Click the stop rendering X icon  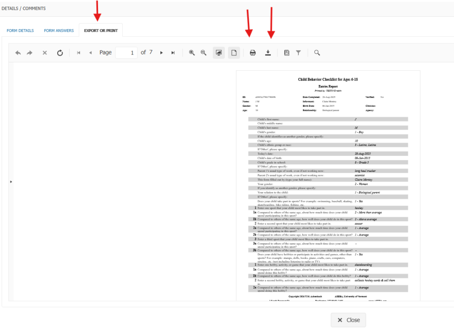pos(44,53)
